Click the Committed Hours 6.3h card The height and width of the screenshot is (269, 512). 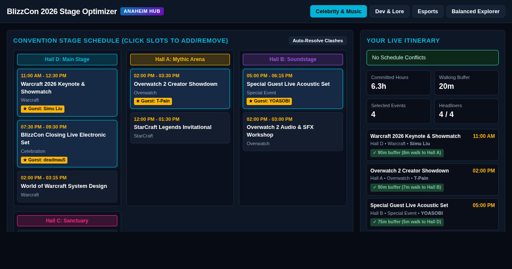point(399,83)
